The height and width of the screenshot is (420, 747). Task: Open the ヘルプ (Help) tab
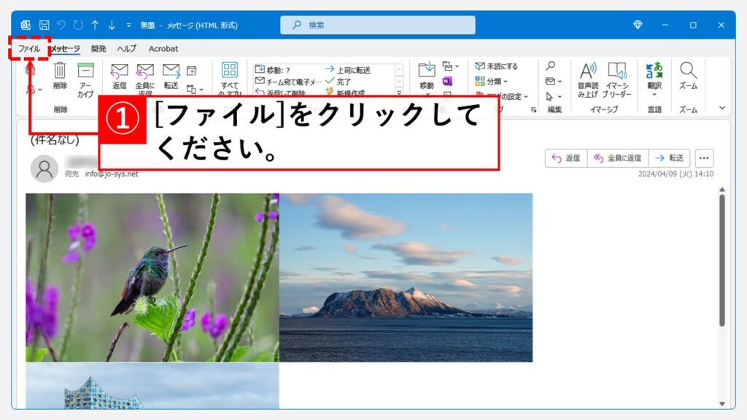coord(127,49)
